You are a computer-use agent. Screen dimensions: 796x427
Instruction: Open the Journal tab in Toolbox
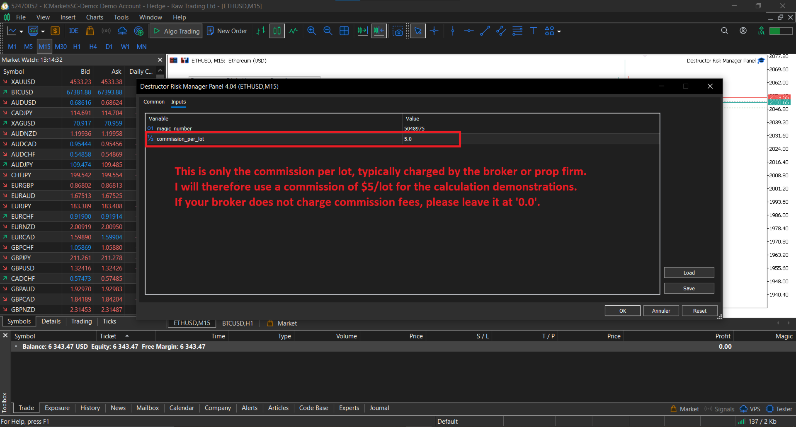[x=379, y=408]
